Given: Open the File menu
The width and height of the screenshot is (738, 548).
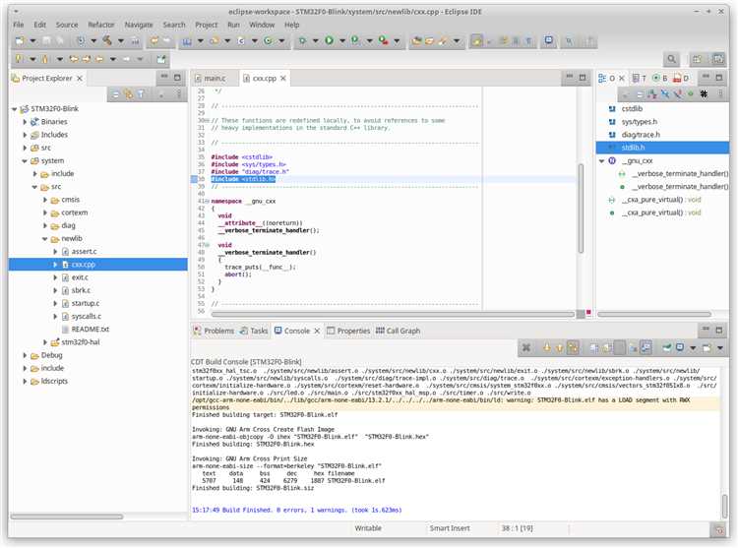Looking at the screenshot, I should click(19, 25).
